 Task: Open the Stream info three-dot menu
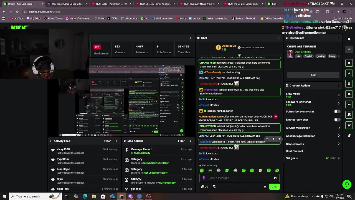[338, 38]
